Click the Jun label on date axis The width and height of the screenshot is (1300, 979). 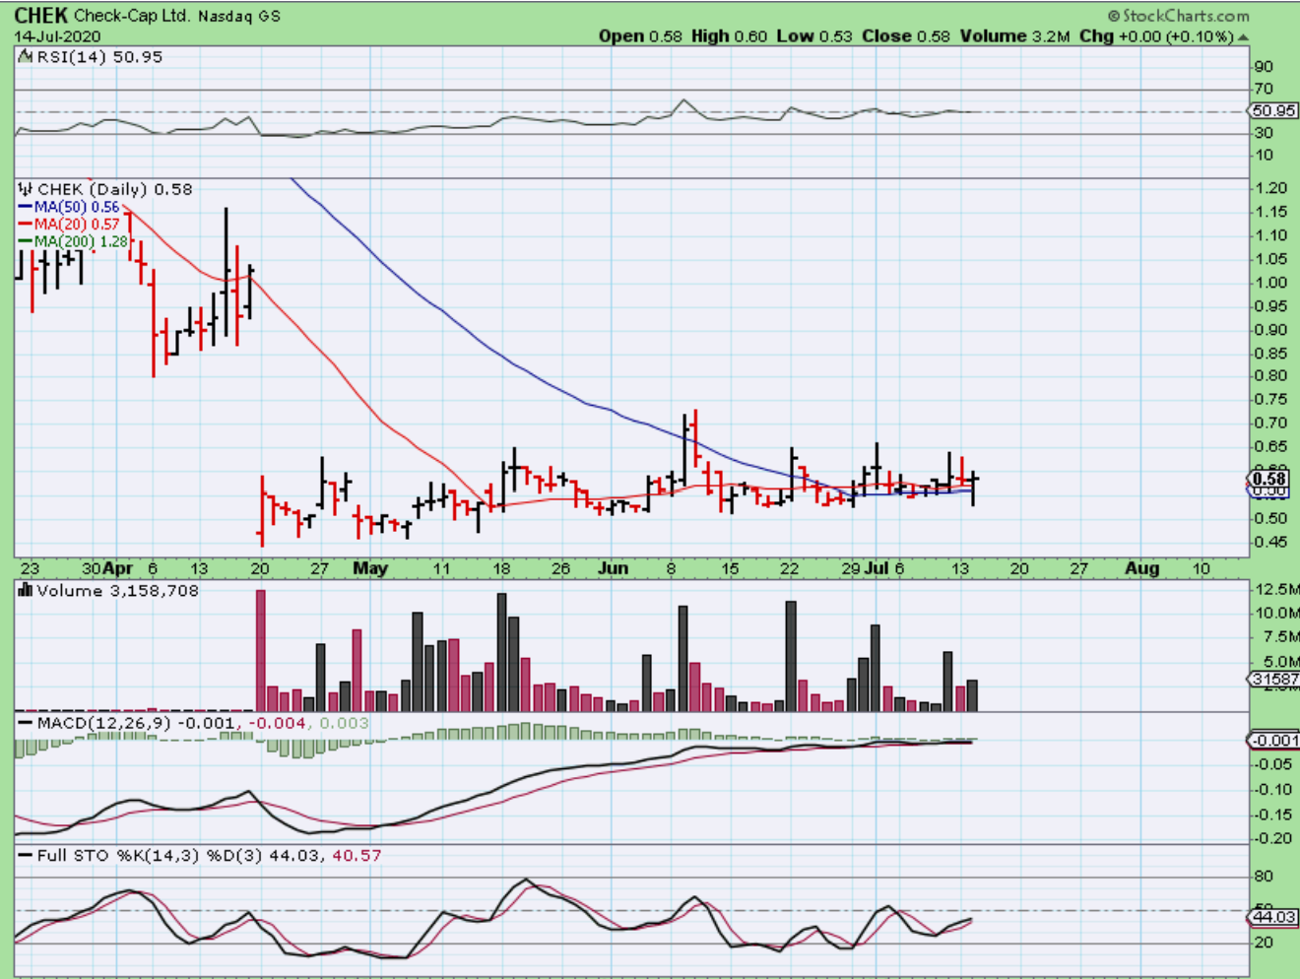coord(613,568)
